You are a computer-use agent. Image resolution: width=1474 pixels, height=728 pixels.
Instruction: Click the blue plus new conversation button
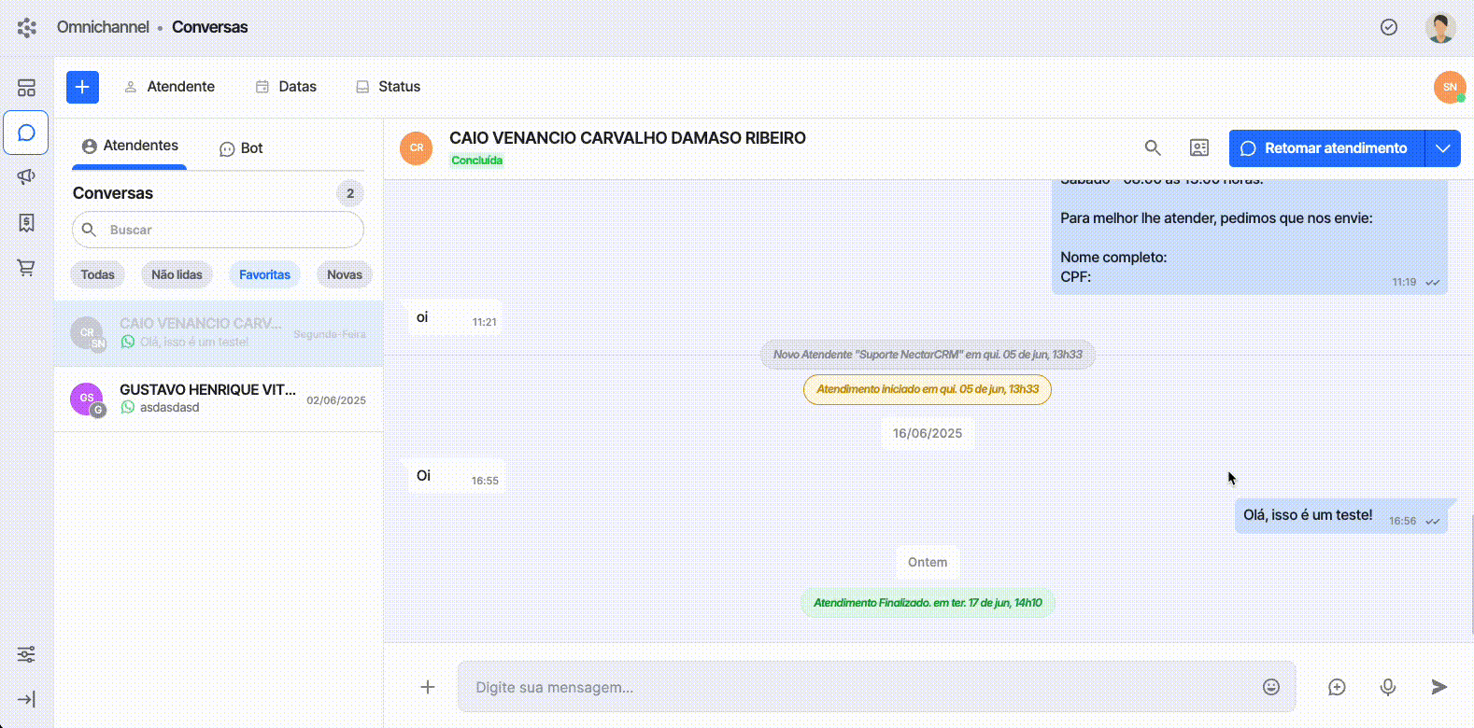coord(82,87)
